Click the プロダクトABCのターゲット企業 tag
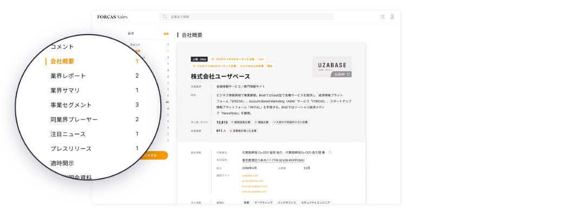The image size is (563, 214). point(214,66)
